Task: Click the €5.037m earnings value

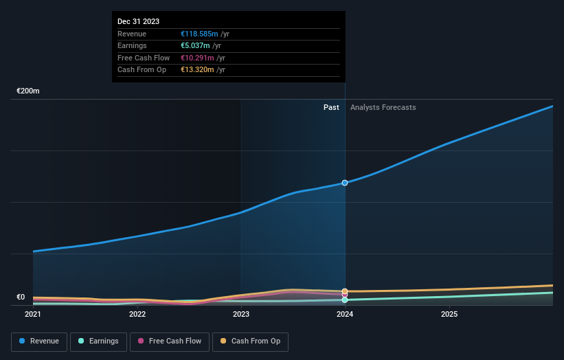Action: (x=195, y=45)
